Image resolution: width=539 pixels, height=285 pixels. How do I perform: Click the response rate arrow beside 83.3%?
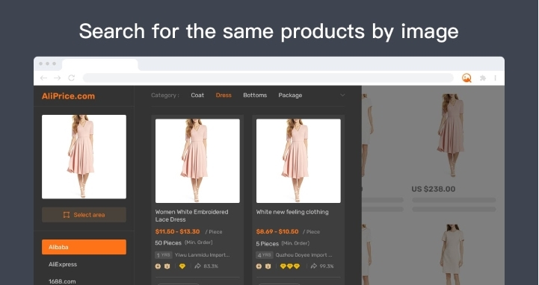click(x=197, y=266)
